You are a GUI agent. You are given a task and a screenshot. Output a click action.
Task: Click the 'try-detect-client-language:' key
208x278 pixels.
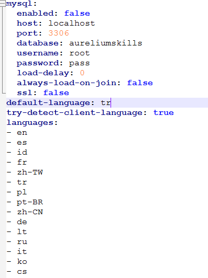[x=77, y=113]
